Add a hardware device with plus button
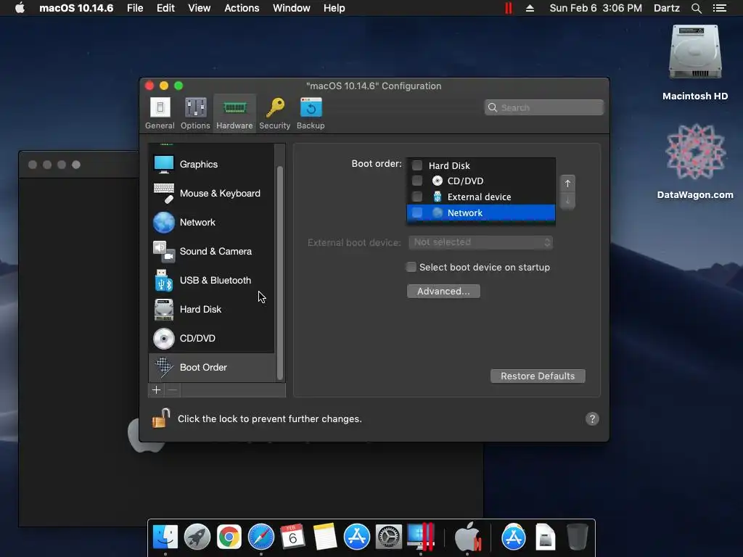This screenshot has height=557, width=743. click(x=157, y=389)
